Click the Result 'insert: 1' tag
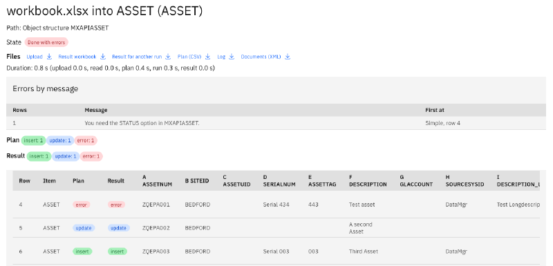553x266 pixels. click(39, 156)
